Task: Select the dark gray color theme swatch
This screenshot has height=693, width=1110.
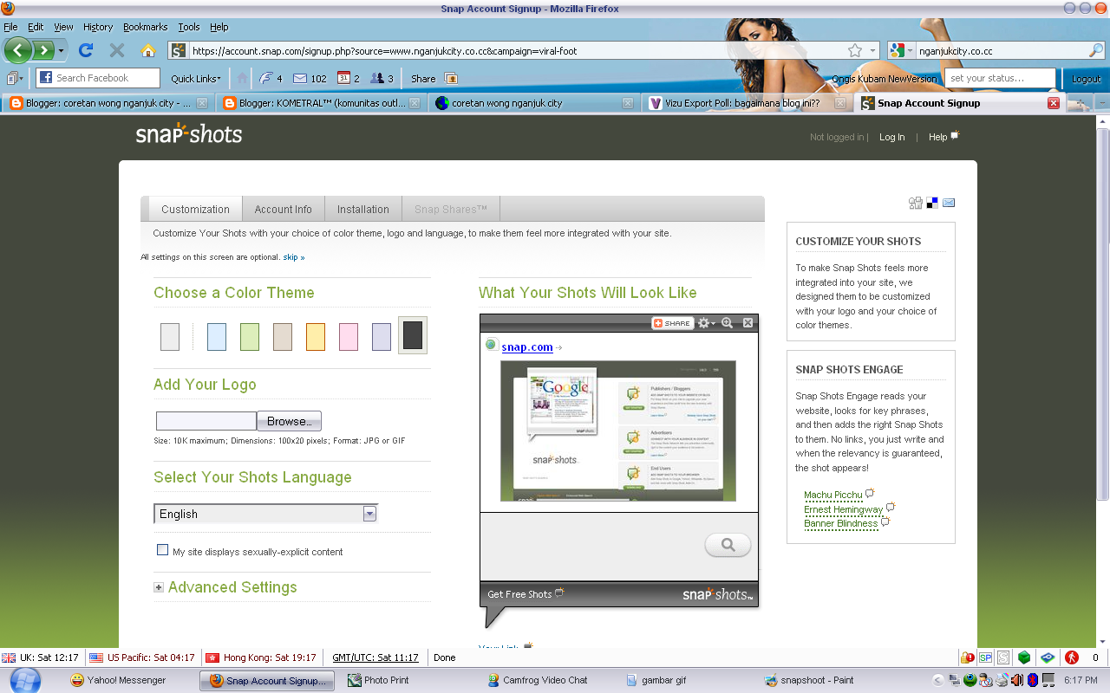Action: (413, 335)
